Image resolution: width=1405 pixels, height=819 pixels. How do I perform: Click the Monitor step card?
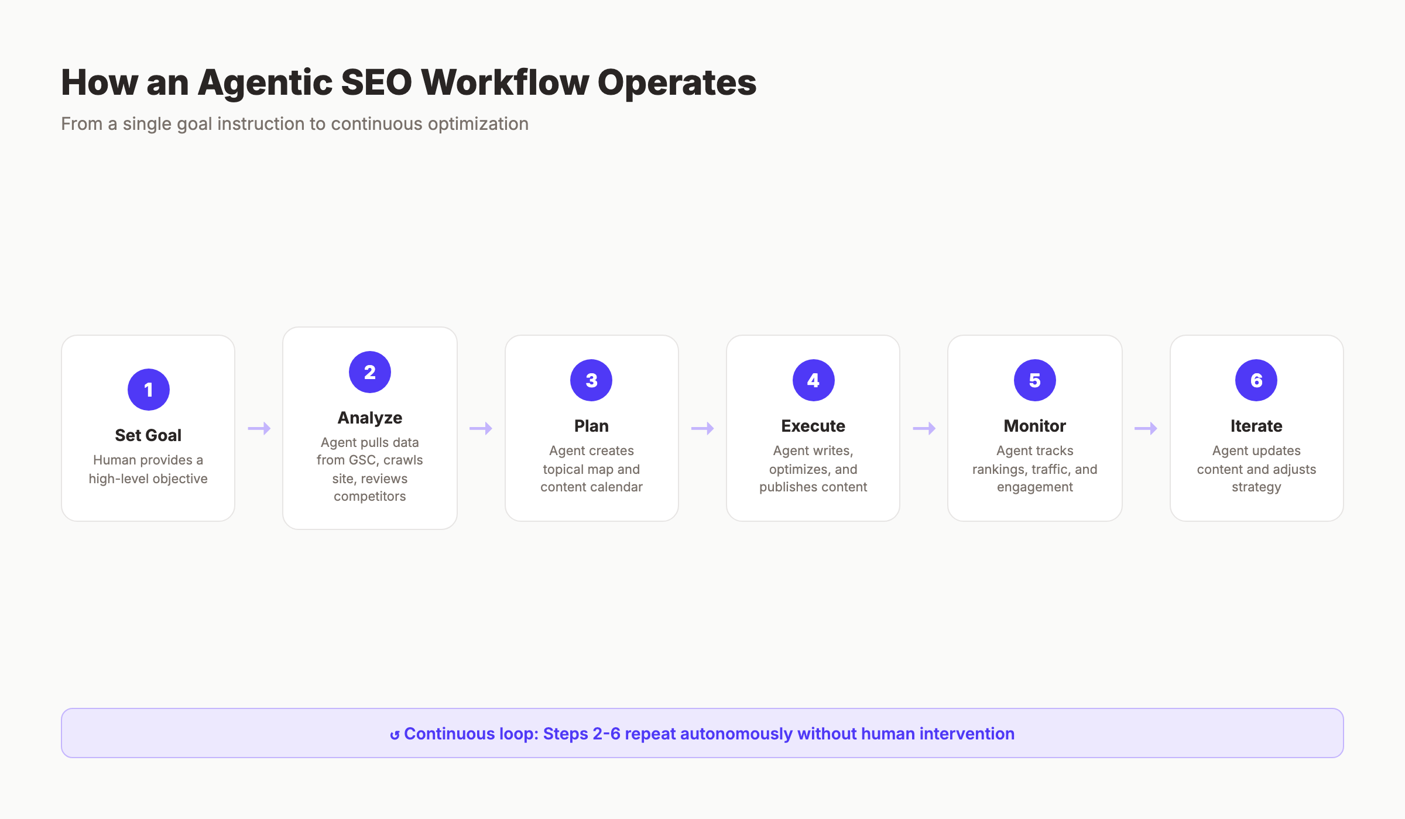[1034, 428]
